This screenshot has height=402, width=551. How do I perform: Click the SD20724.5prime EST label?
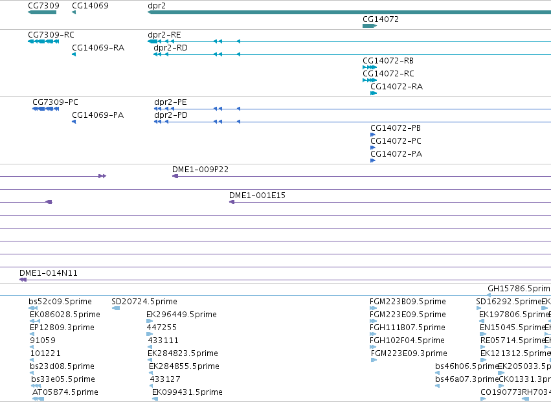coord(144,302)
